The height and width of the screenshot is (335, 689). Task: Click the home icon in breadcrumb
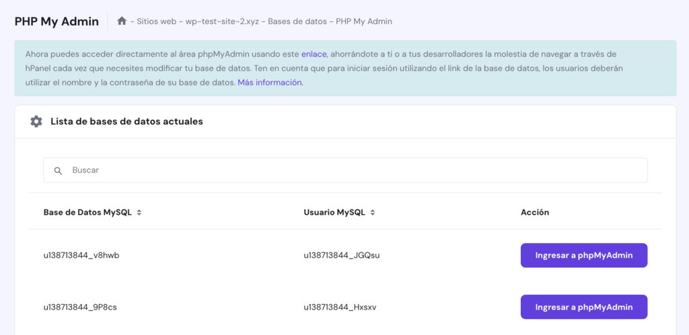122,21
